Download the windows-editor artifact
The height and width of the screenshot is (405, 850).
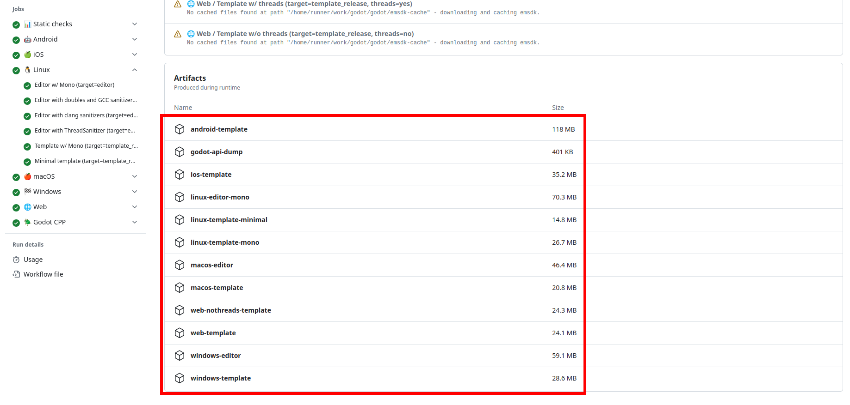tap(216, 356)
